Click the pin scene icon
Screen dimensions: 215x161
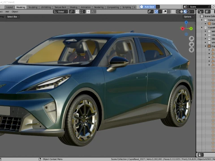coord(209,7)
